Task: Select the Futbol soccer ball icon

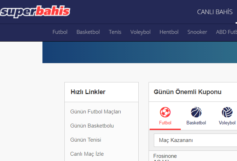Action: [165, 112]
